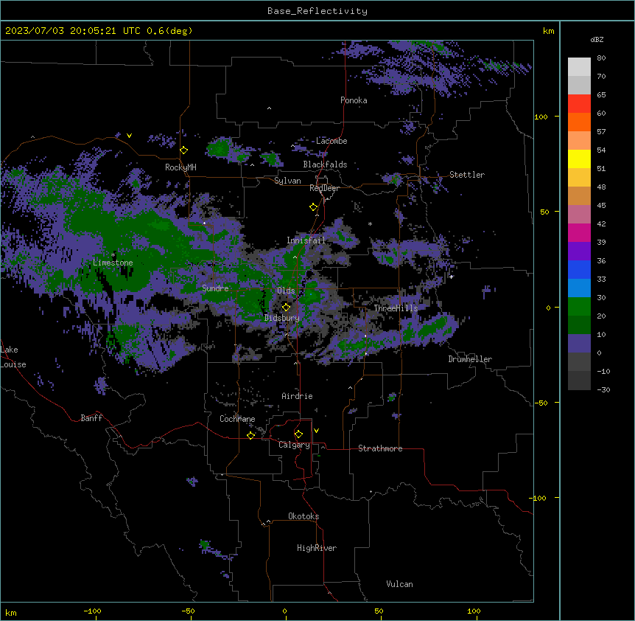
Task: Click the RockyMH label
Action: click(x=180, y=167)
